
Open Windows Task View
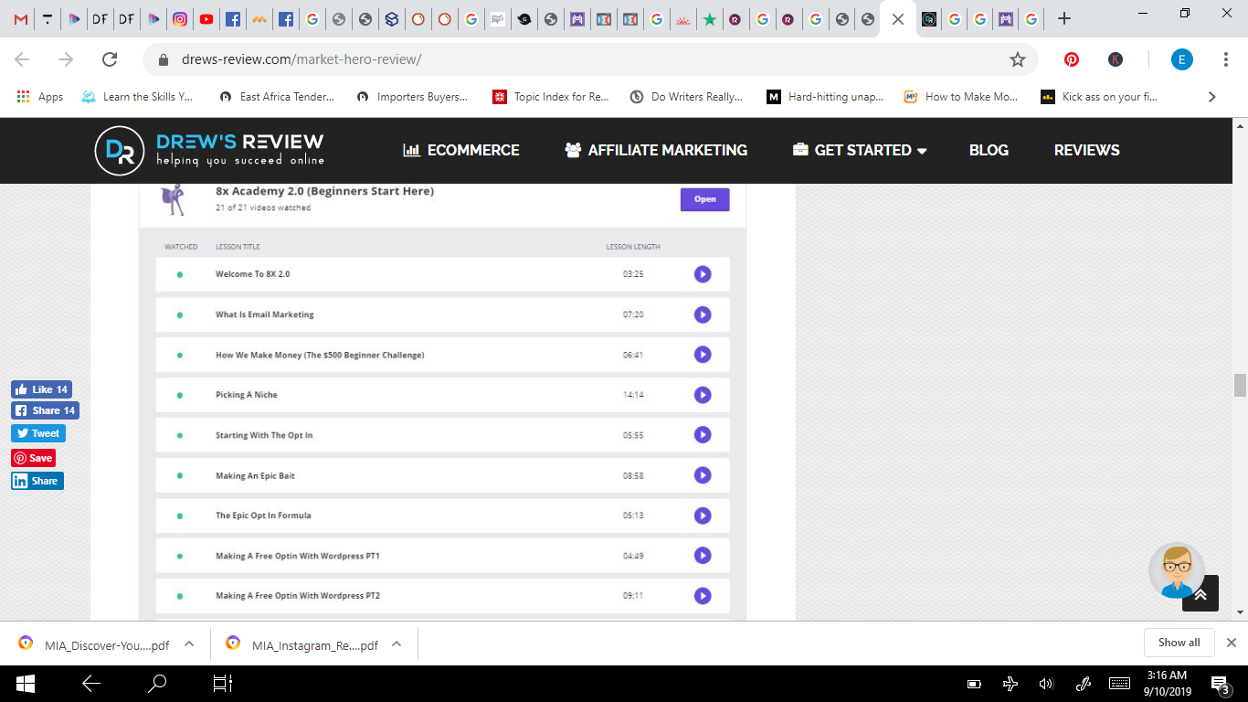[223, 684]
